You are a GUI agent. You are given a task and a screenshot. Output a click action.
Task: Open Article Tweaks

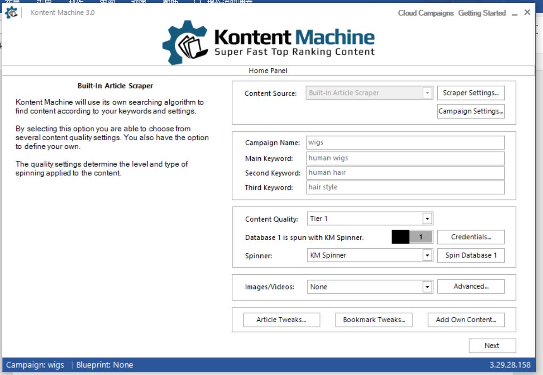pyautogui.click(x=281, y=320)
